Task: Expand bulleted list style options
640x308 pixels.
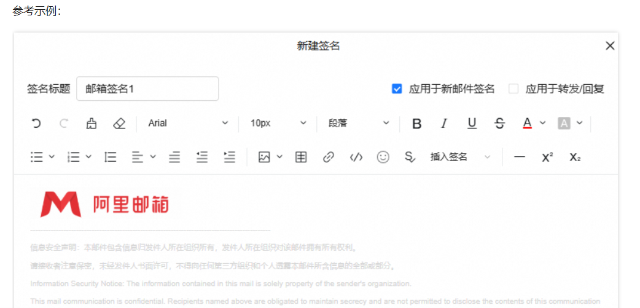Action: coord(52,156)
